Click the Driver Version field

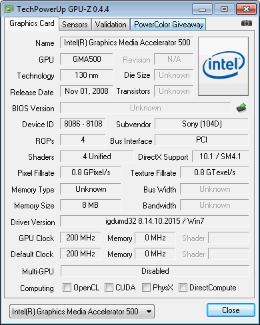(x=155, y=221)
